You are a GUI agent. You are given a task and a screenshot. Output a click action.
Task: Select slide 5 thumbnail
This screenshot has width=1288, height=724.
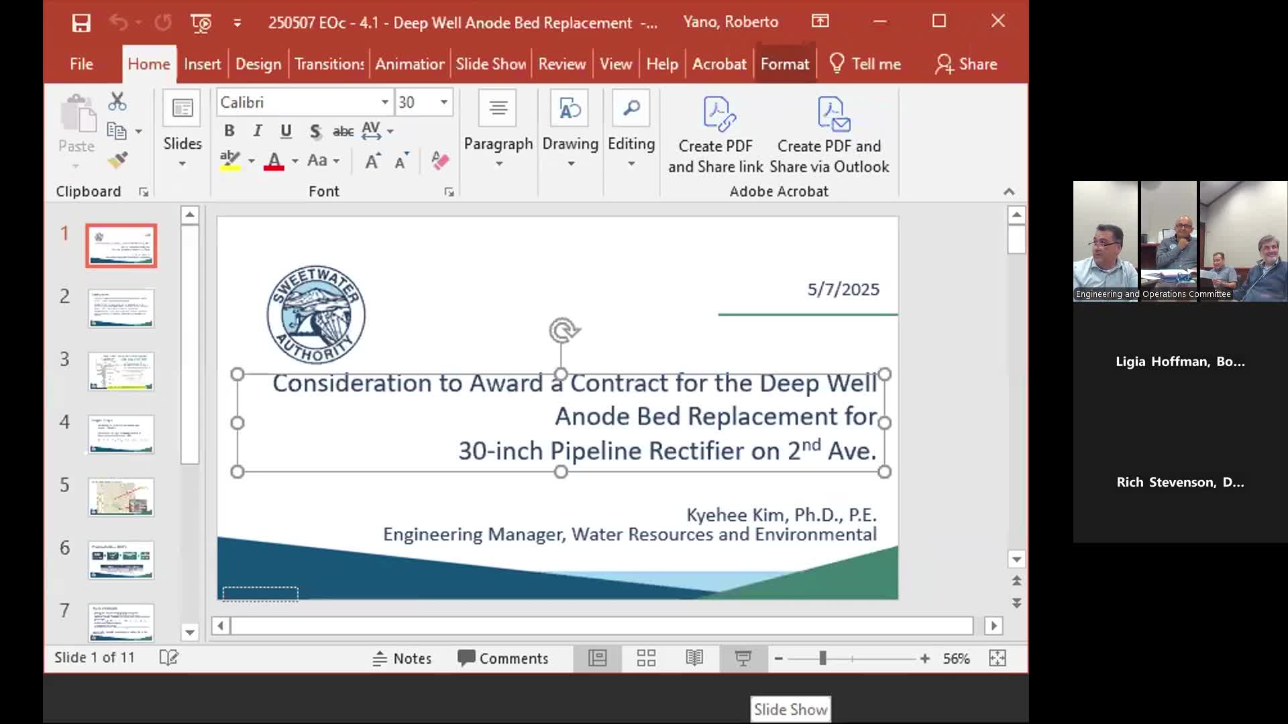(121, 497)
